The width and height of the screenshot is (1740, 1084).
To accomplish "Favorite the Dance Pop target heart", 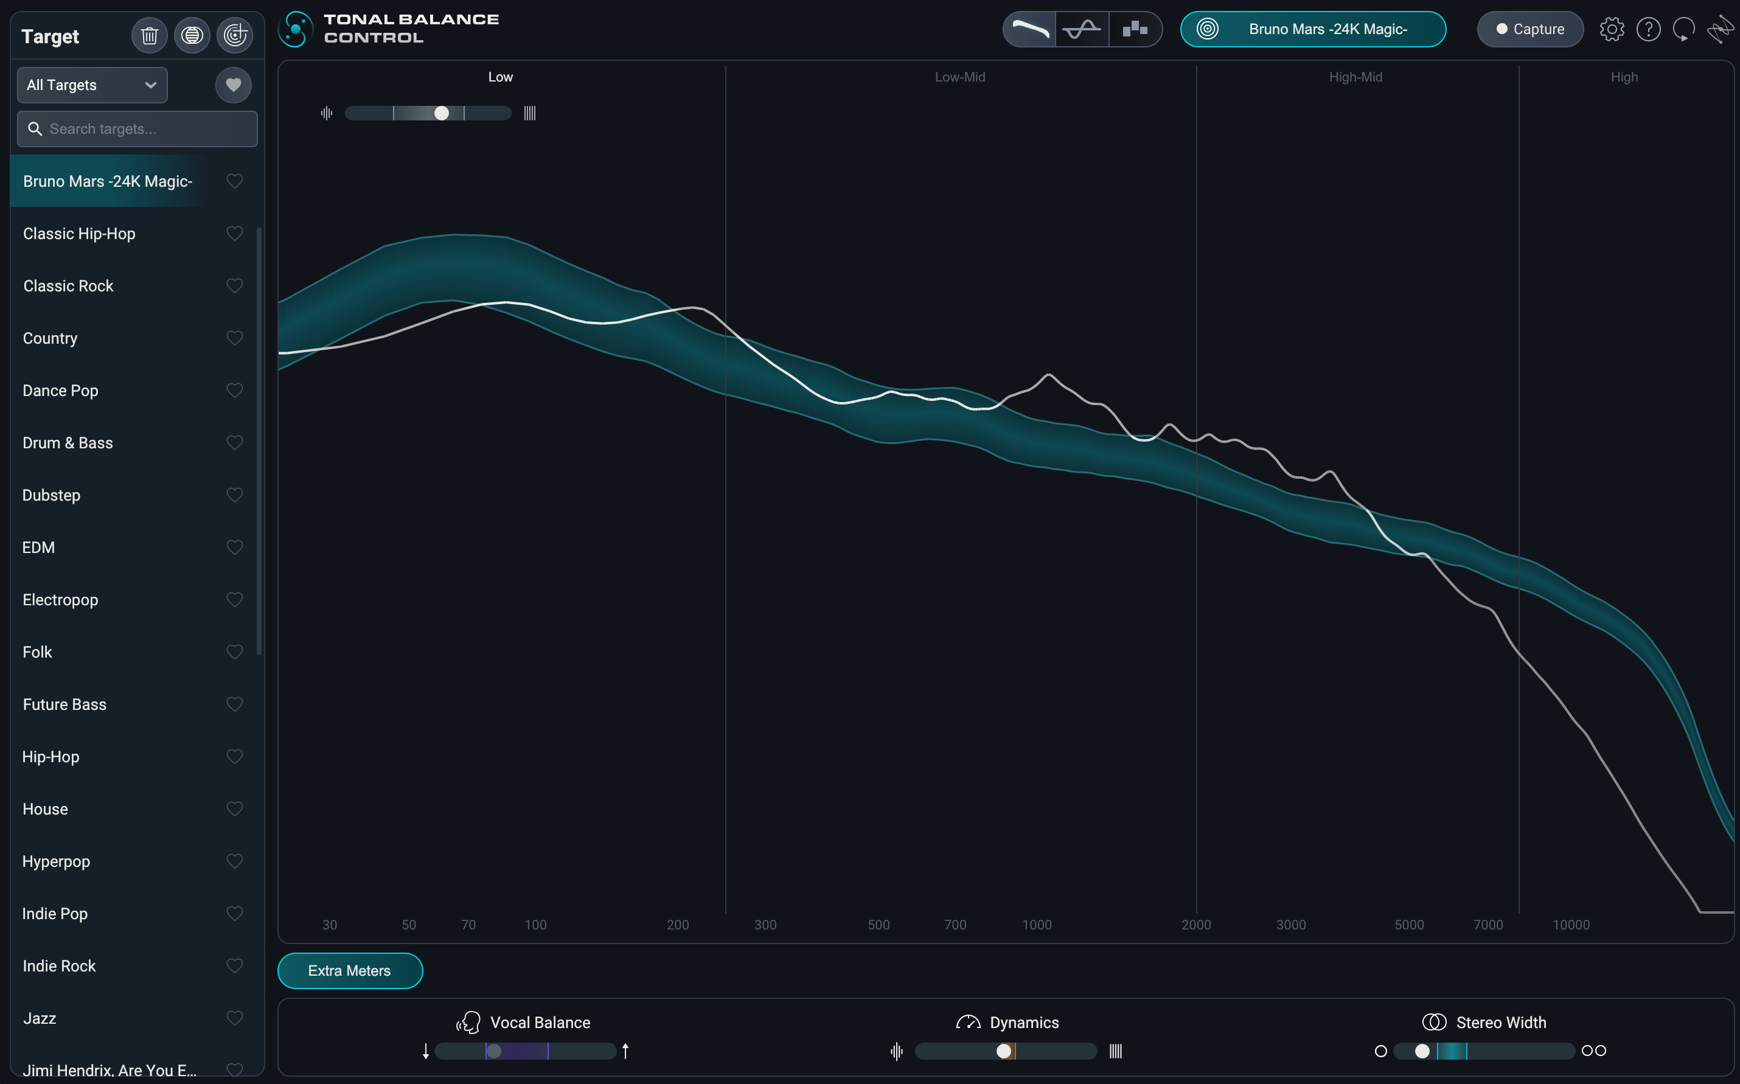I will [234, 391].
